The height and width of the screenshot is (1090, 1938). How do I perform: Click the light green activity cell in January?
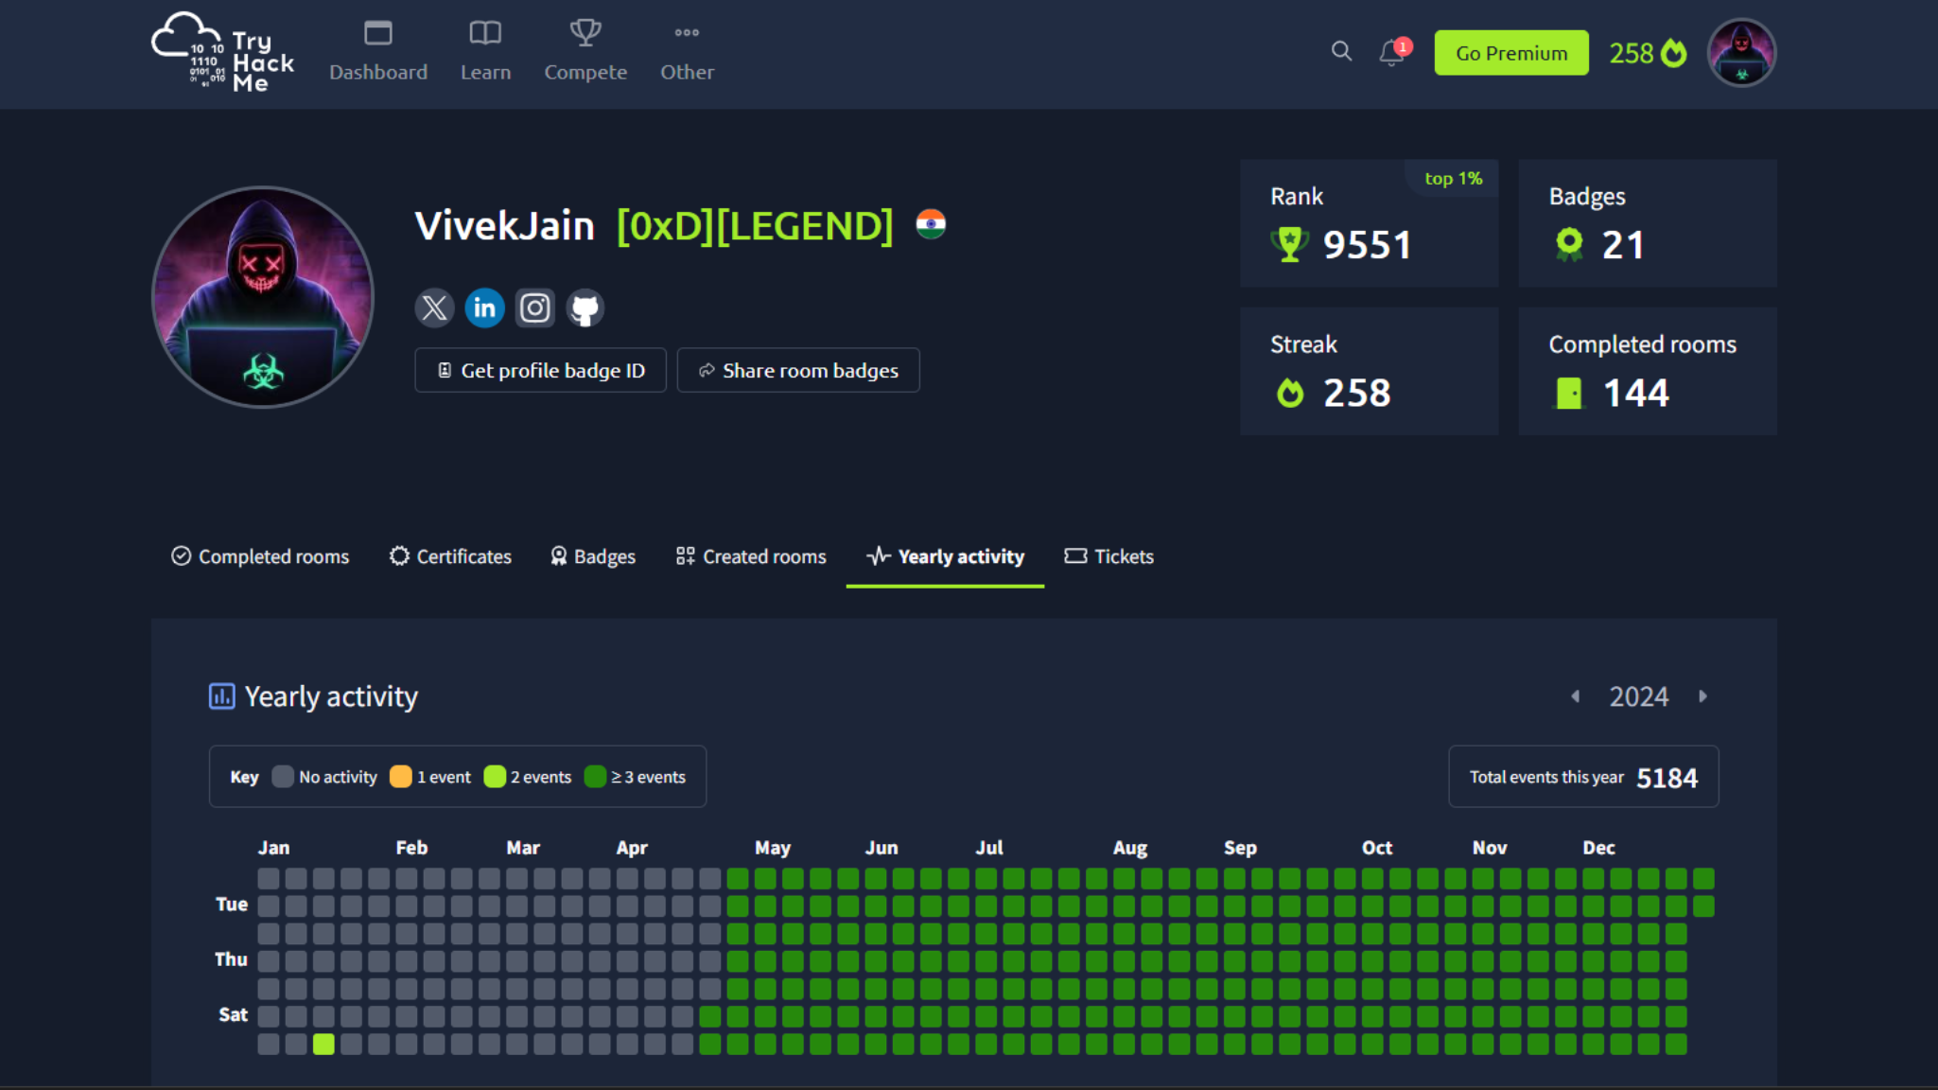coord(323,1045)
